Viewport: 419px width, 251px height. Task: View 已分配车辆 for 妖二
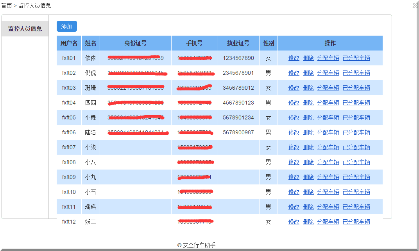(x=356, y=221)
